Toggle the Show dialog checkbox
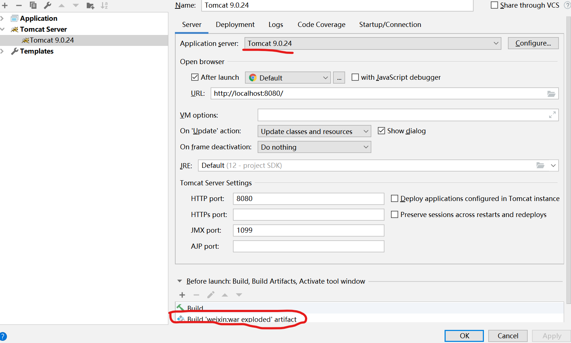 coord(381,131)
